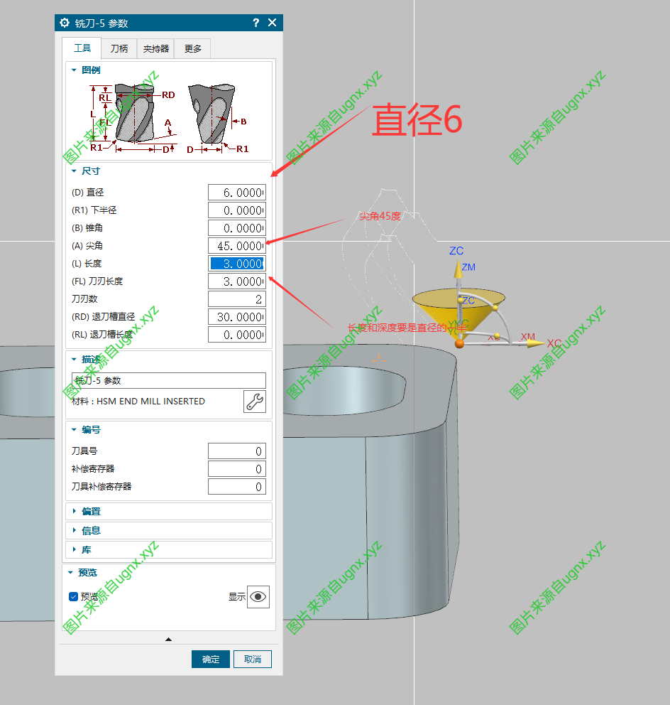Click the question mark help icon
670x705 pixels.
[256, 23]
